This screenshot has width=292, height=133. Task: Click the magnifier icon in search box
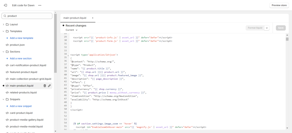(x=5, y=16)
